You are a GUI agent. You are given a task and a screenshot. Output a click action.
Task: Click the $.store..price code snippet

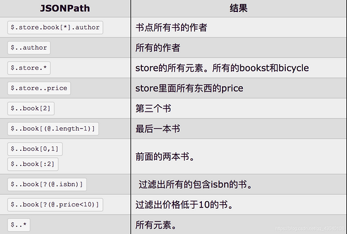pyautogui.click(x=39, y=88)
